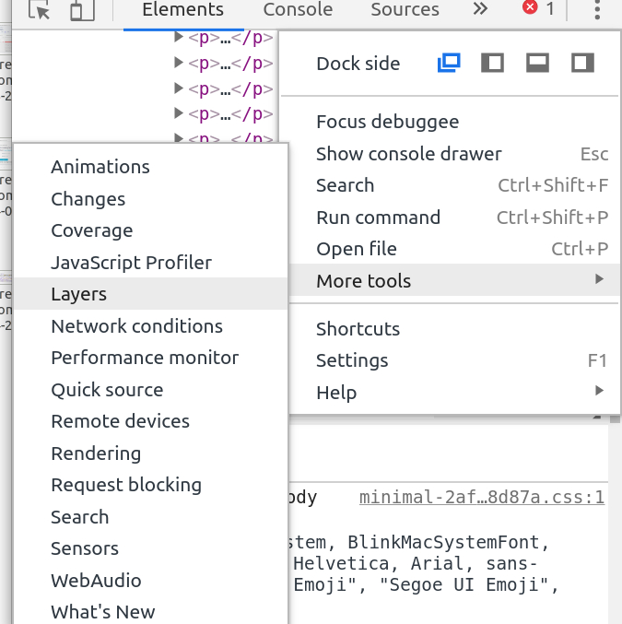Switch to the Console tab
The width and height of the screenshot is (622, 624).
coord(298,10)
